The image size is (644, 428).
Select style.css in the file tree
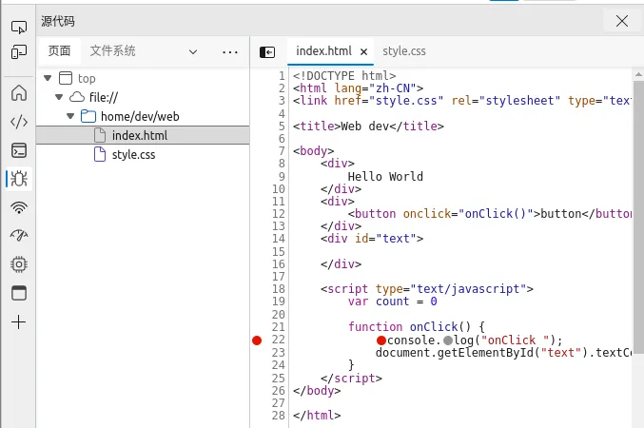(x=143, y=155)
